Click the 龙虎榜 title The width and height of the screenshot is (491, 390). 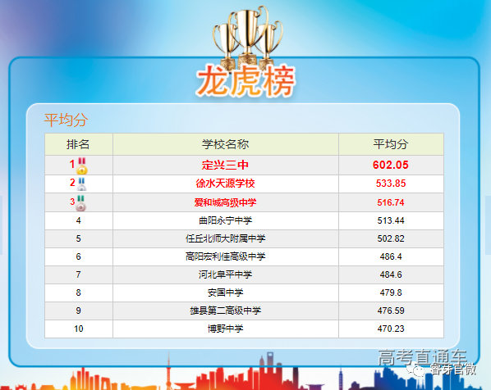(x=246, y=81)
